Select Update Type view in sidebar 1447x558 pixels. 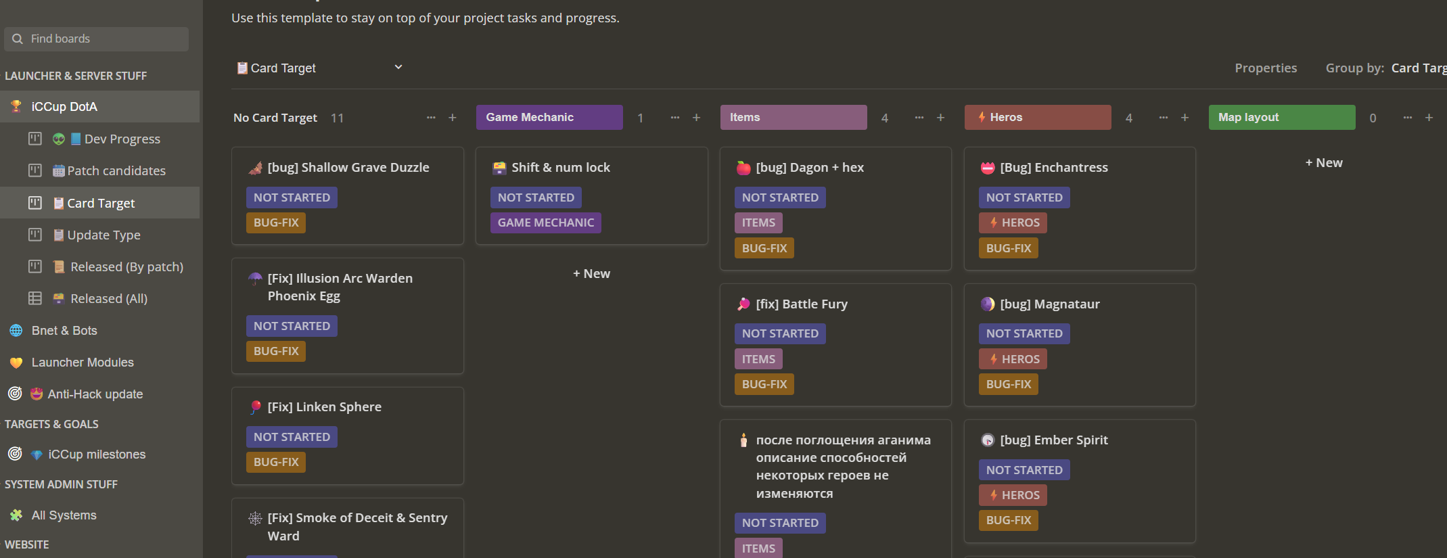(x=104, y=235)
